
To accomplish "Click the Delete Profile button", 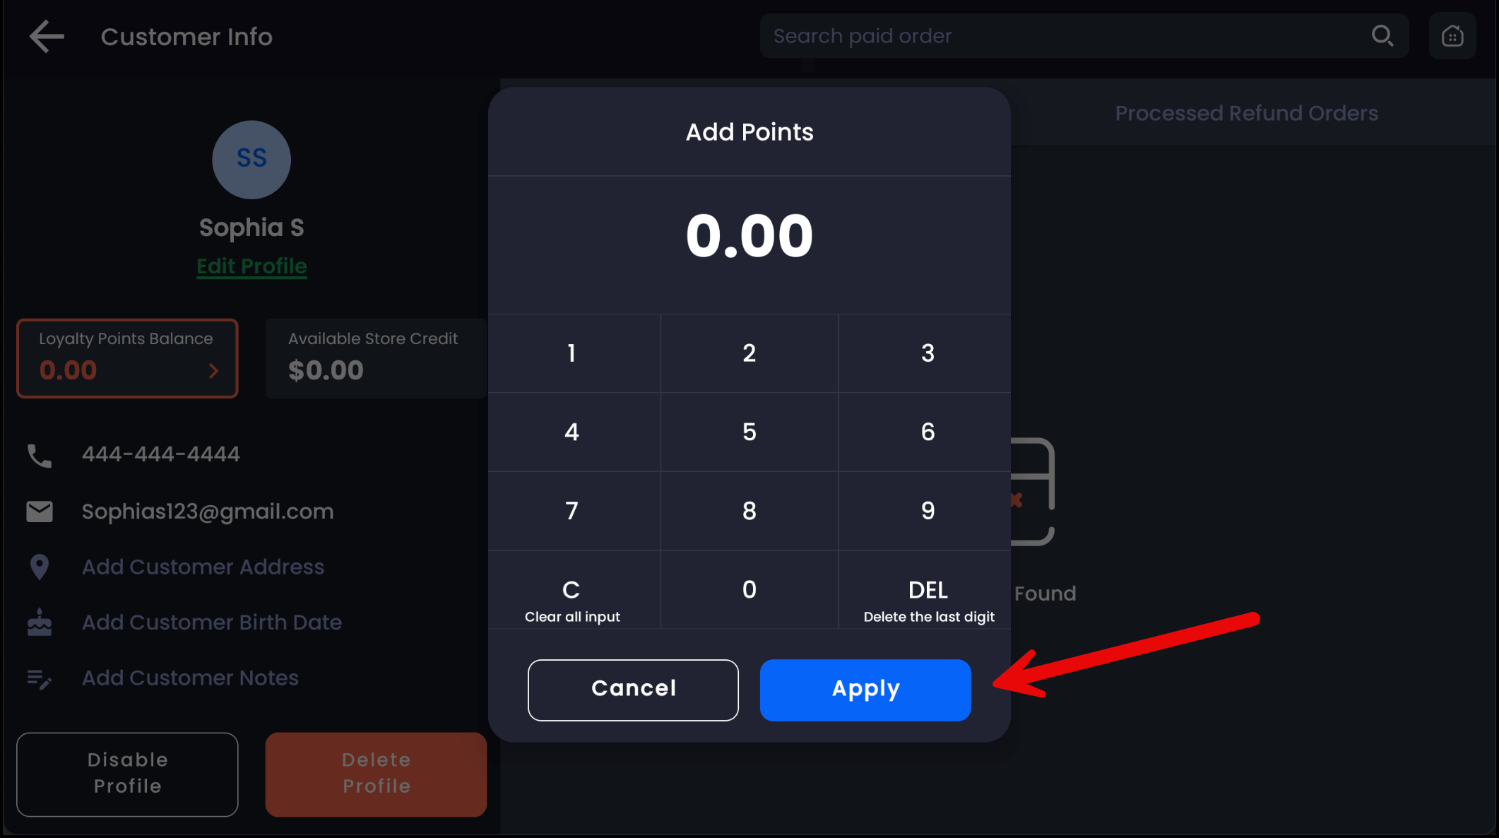I will point(376,774).
